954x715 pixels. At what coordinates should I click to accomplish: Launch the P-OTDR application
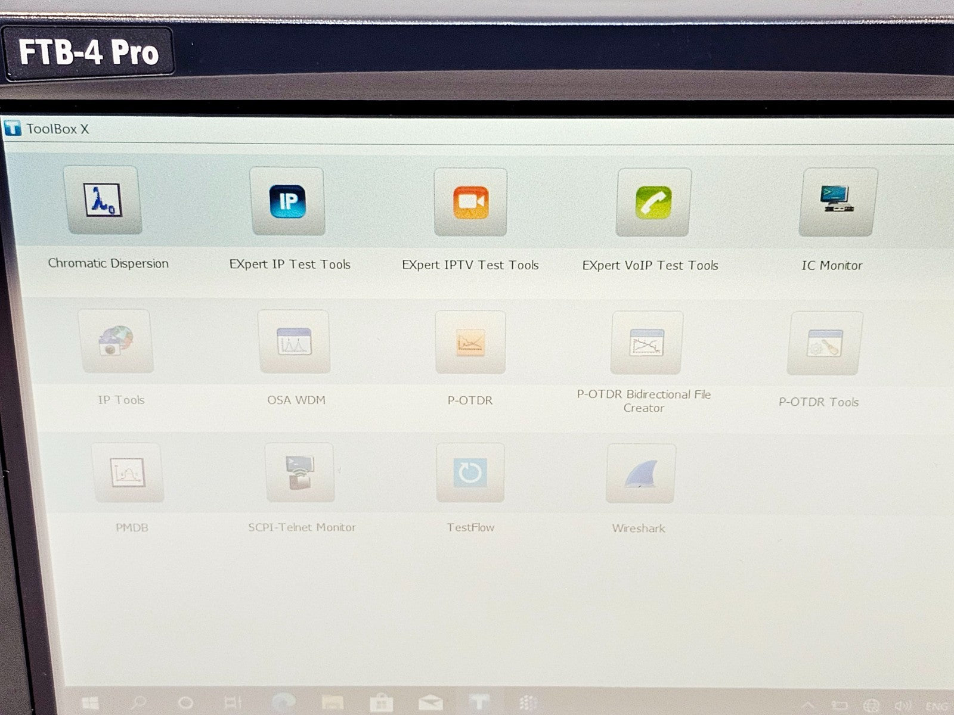(470, 342)
